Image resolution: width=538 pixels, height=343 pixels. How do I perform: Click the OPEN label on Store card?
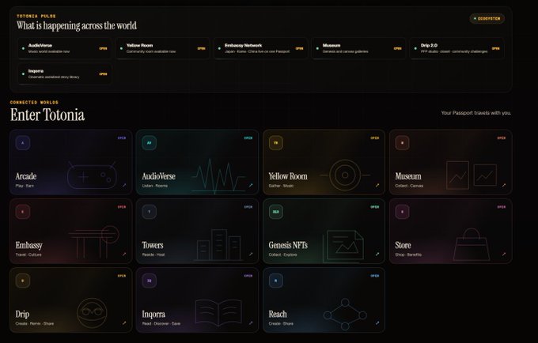tap(502, 207)
